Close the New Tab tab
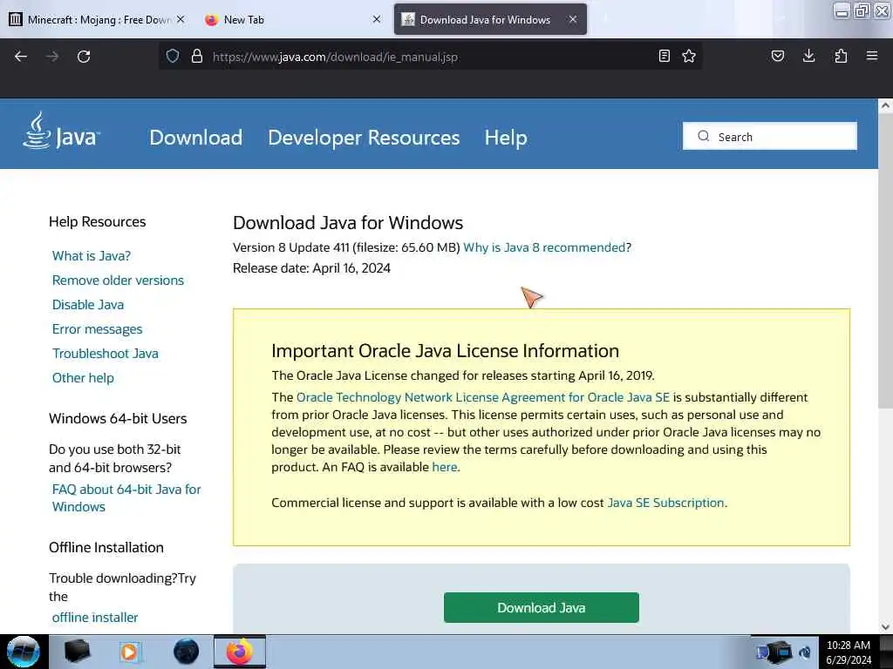The image size is (893, 669). (377, 19)
